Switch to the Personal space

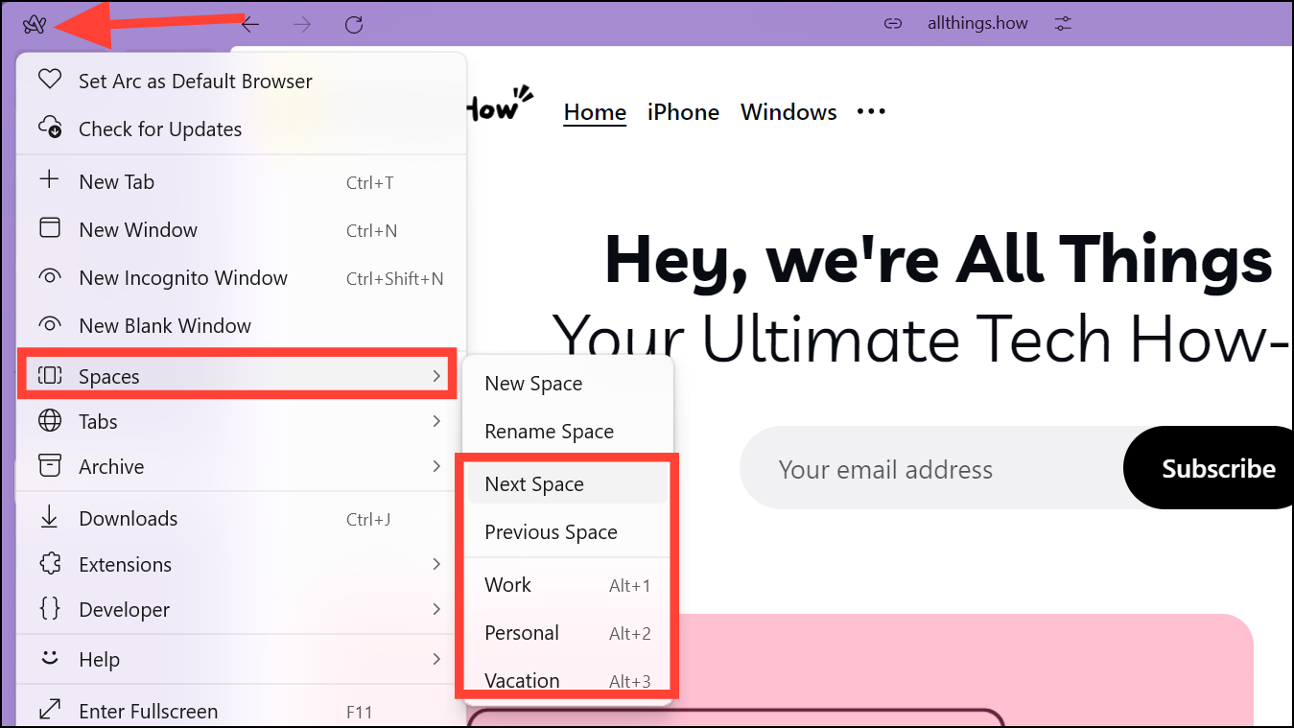point(568,633)
